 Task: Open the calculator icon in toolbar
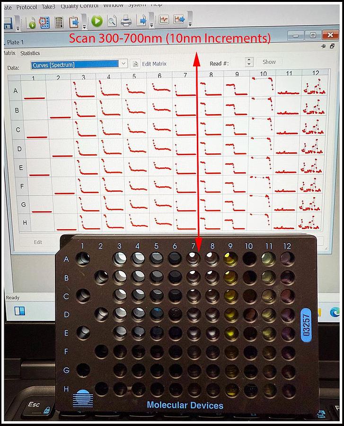click(x=59, y=22)
